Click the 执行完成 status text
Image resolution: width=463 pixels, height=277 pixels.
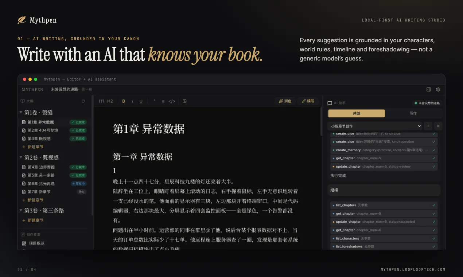point(338,176)
